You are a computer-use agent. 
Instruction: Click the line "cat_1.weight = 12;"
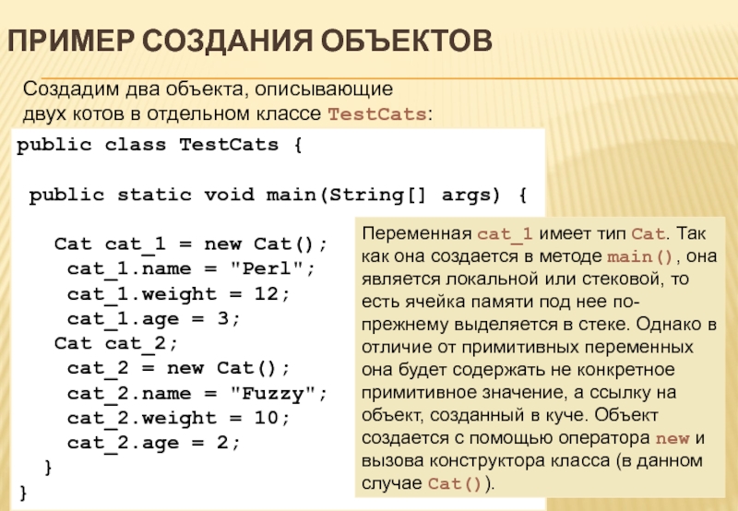[178, 294]
